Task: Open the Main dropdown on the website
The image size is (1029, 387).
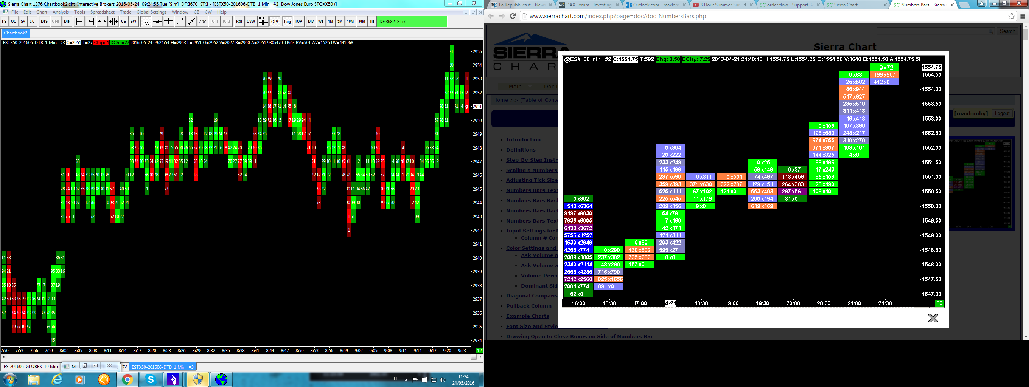Action: click(x=515, y=87)
